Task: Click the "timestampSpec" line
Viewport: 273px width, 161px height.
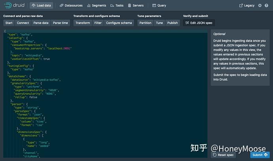Action: pyautogui.click(x=31, y=118)
